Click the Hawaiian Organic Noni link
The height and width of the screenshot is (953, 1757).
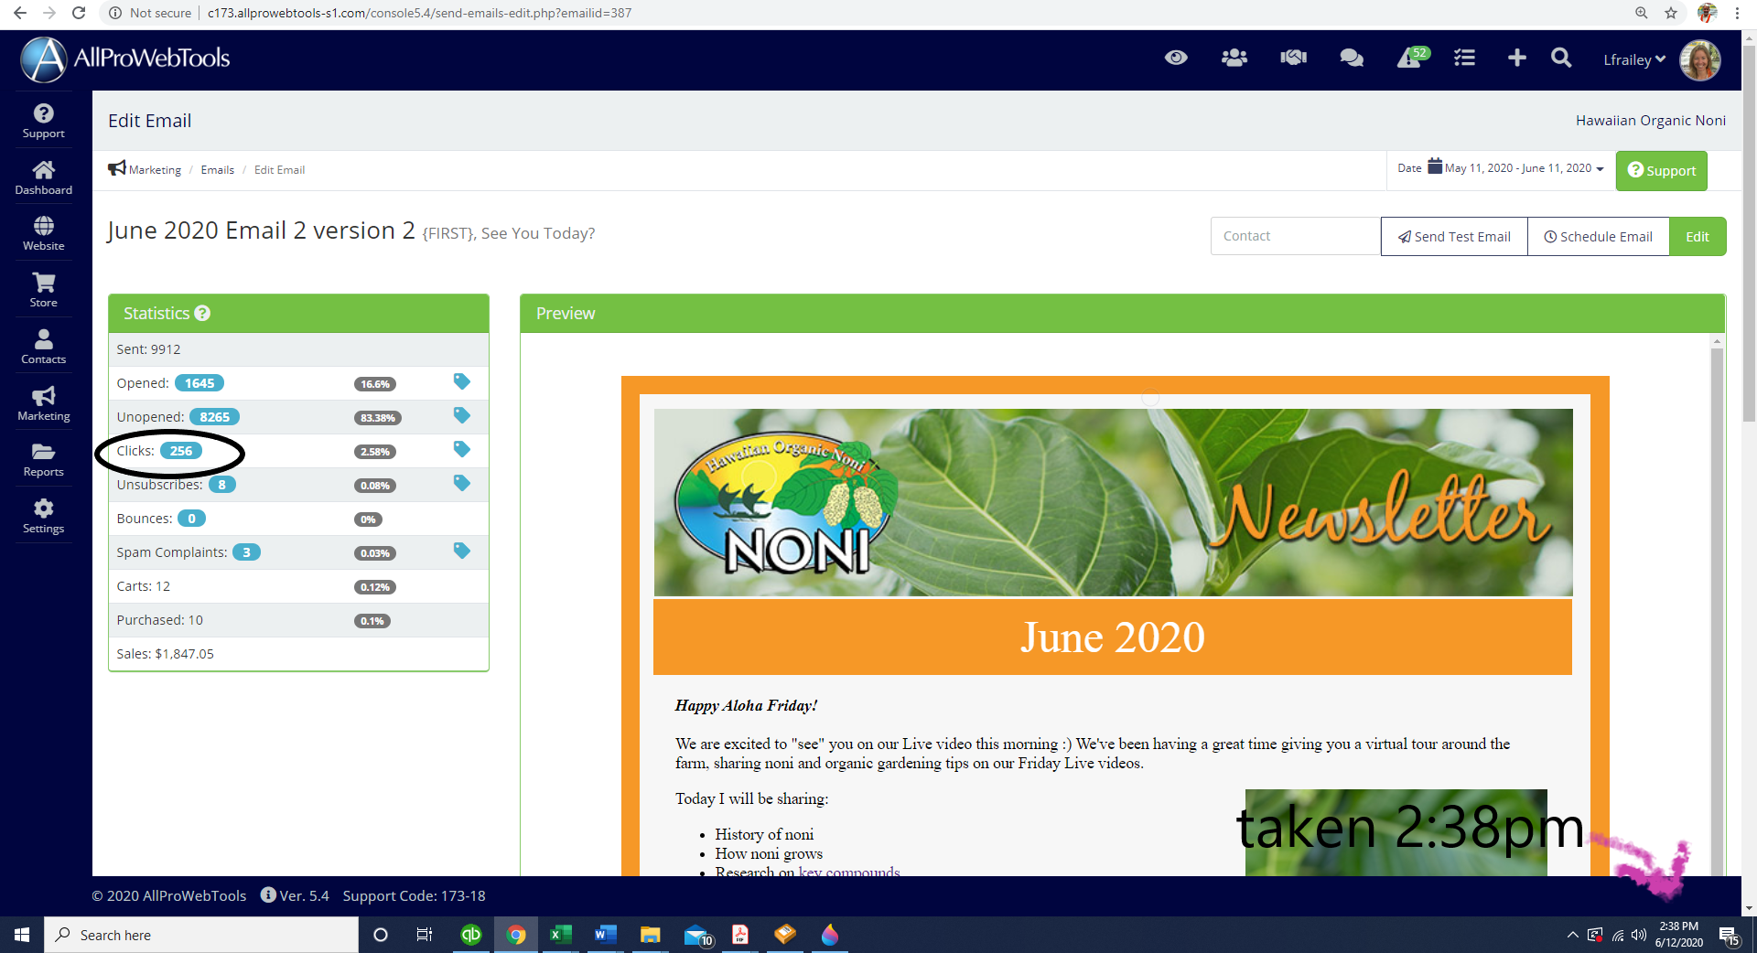(1650, 120)
